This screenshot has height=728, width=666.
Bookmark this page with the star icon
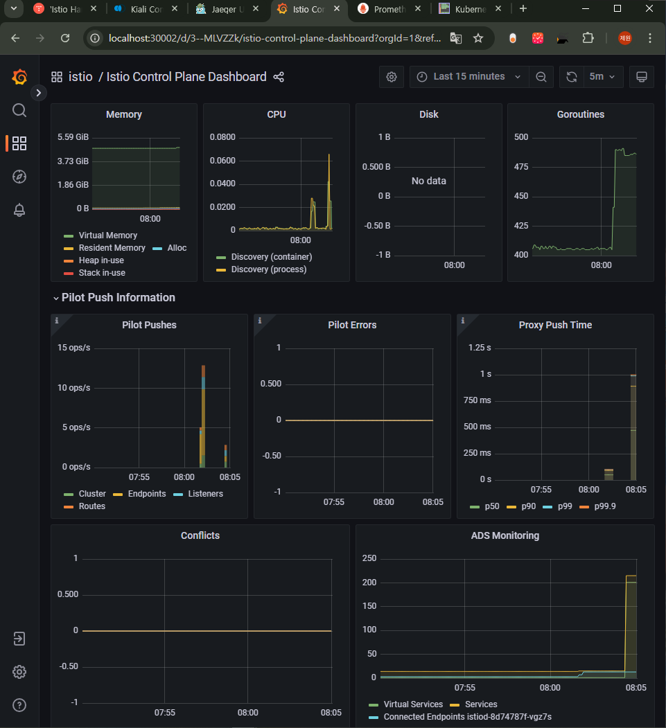click(x=478, y=38)
